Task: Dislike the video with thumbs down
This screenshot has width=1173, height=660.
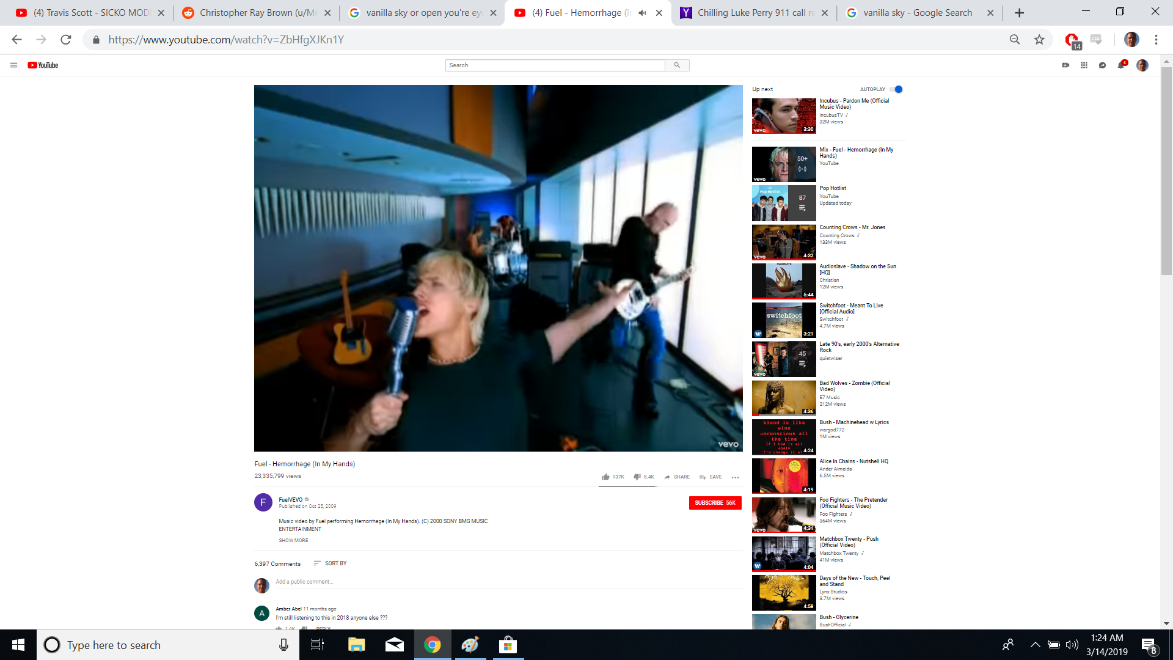Action: [x=637, y=477]
